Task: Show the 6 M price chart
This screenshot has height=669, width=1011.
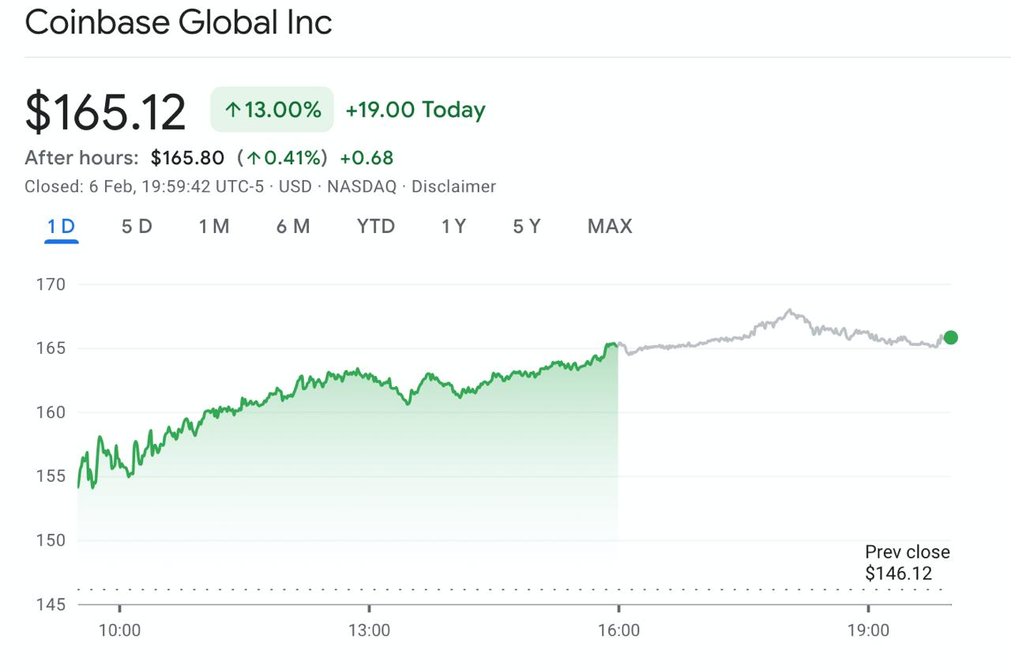Action: click(x=293, y=227)
